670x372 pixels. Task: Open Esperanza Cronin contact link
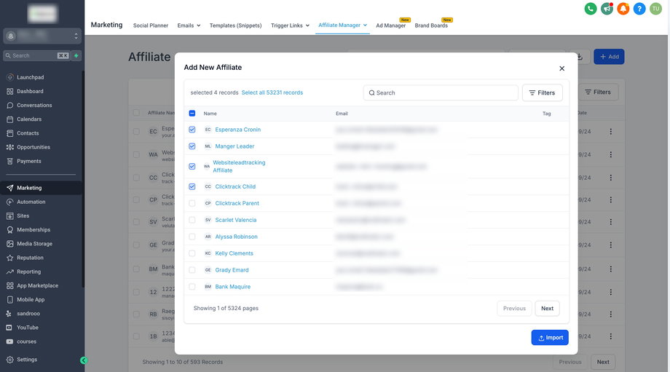click(238, 130)
